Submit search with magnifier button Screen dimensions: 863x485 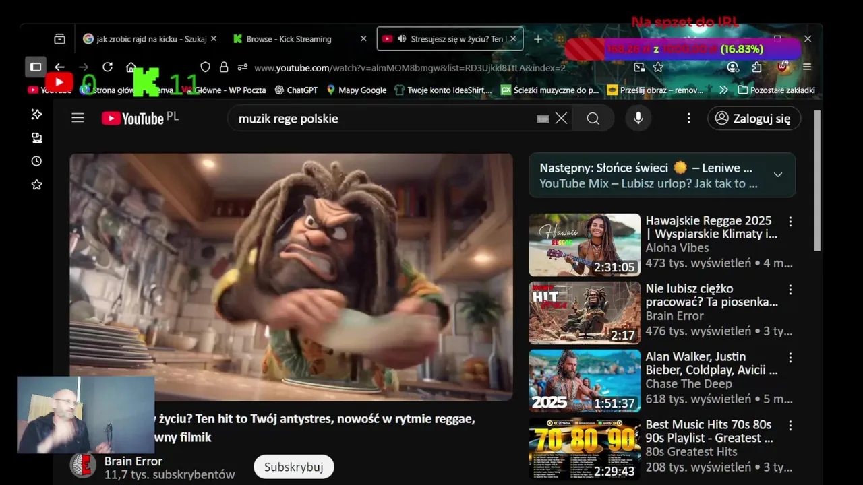[x=593, y=119]
